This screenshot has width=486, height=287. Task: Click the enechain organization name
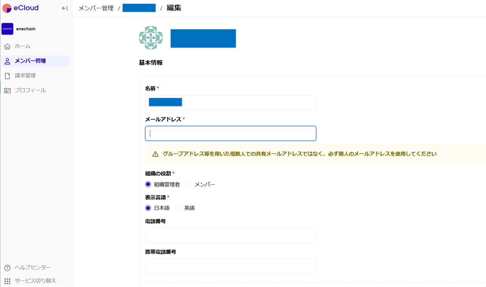(x=26, y=29)
